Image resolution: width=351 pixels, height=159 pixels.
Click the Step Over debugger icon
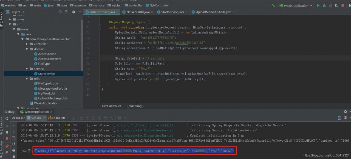coord(81,118)
